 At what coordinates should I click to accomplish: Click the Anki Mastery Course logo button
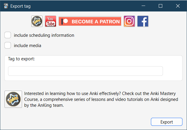click(13, 99)
